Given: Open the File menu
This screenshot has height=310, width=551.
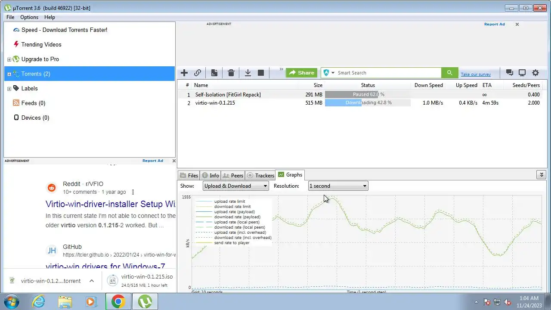Looking at the screenshot, I should (x=10, y=17).
